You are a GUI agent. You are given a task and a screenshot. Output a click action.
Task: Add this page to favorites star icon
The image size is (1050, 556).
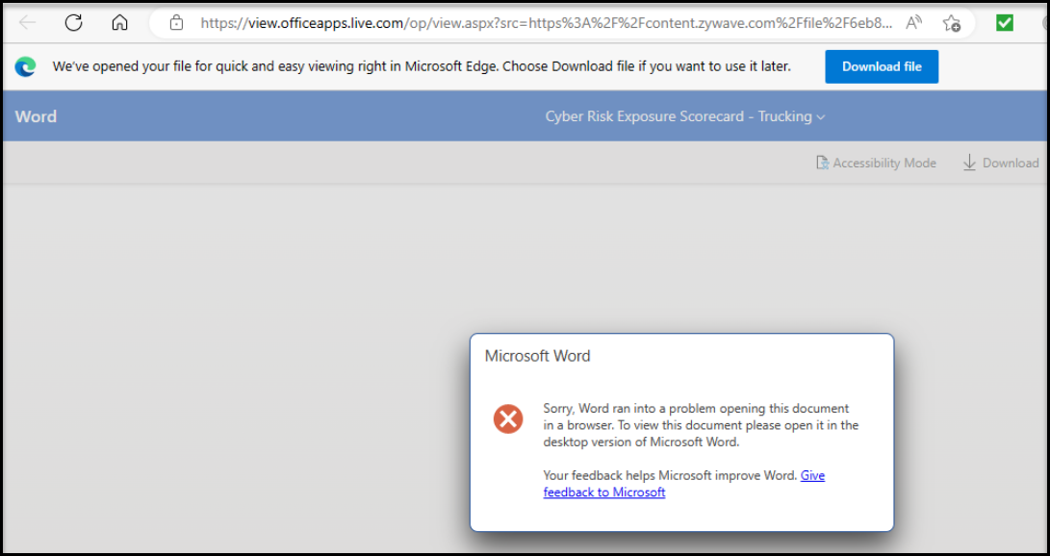pyautogui.click(x=951, y=23)
